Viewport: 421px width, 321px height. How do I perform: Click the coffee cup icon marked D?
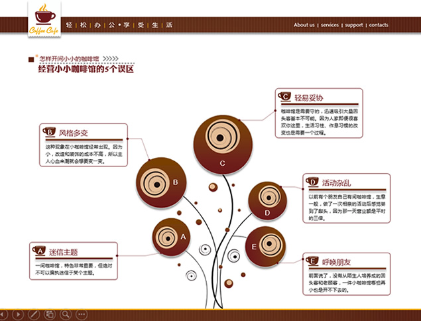coord(312,182)
